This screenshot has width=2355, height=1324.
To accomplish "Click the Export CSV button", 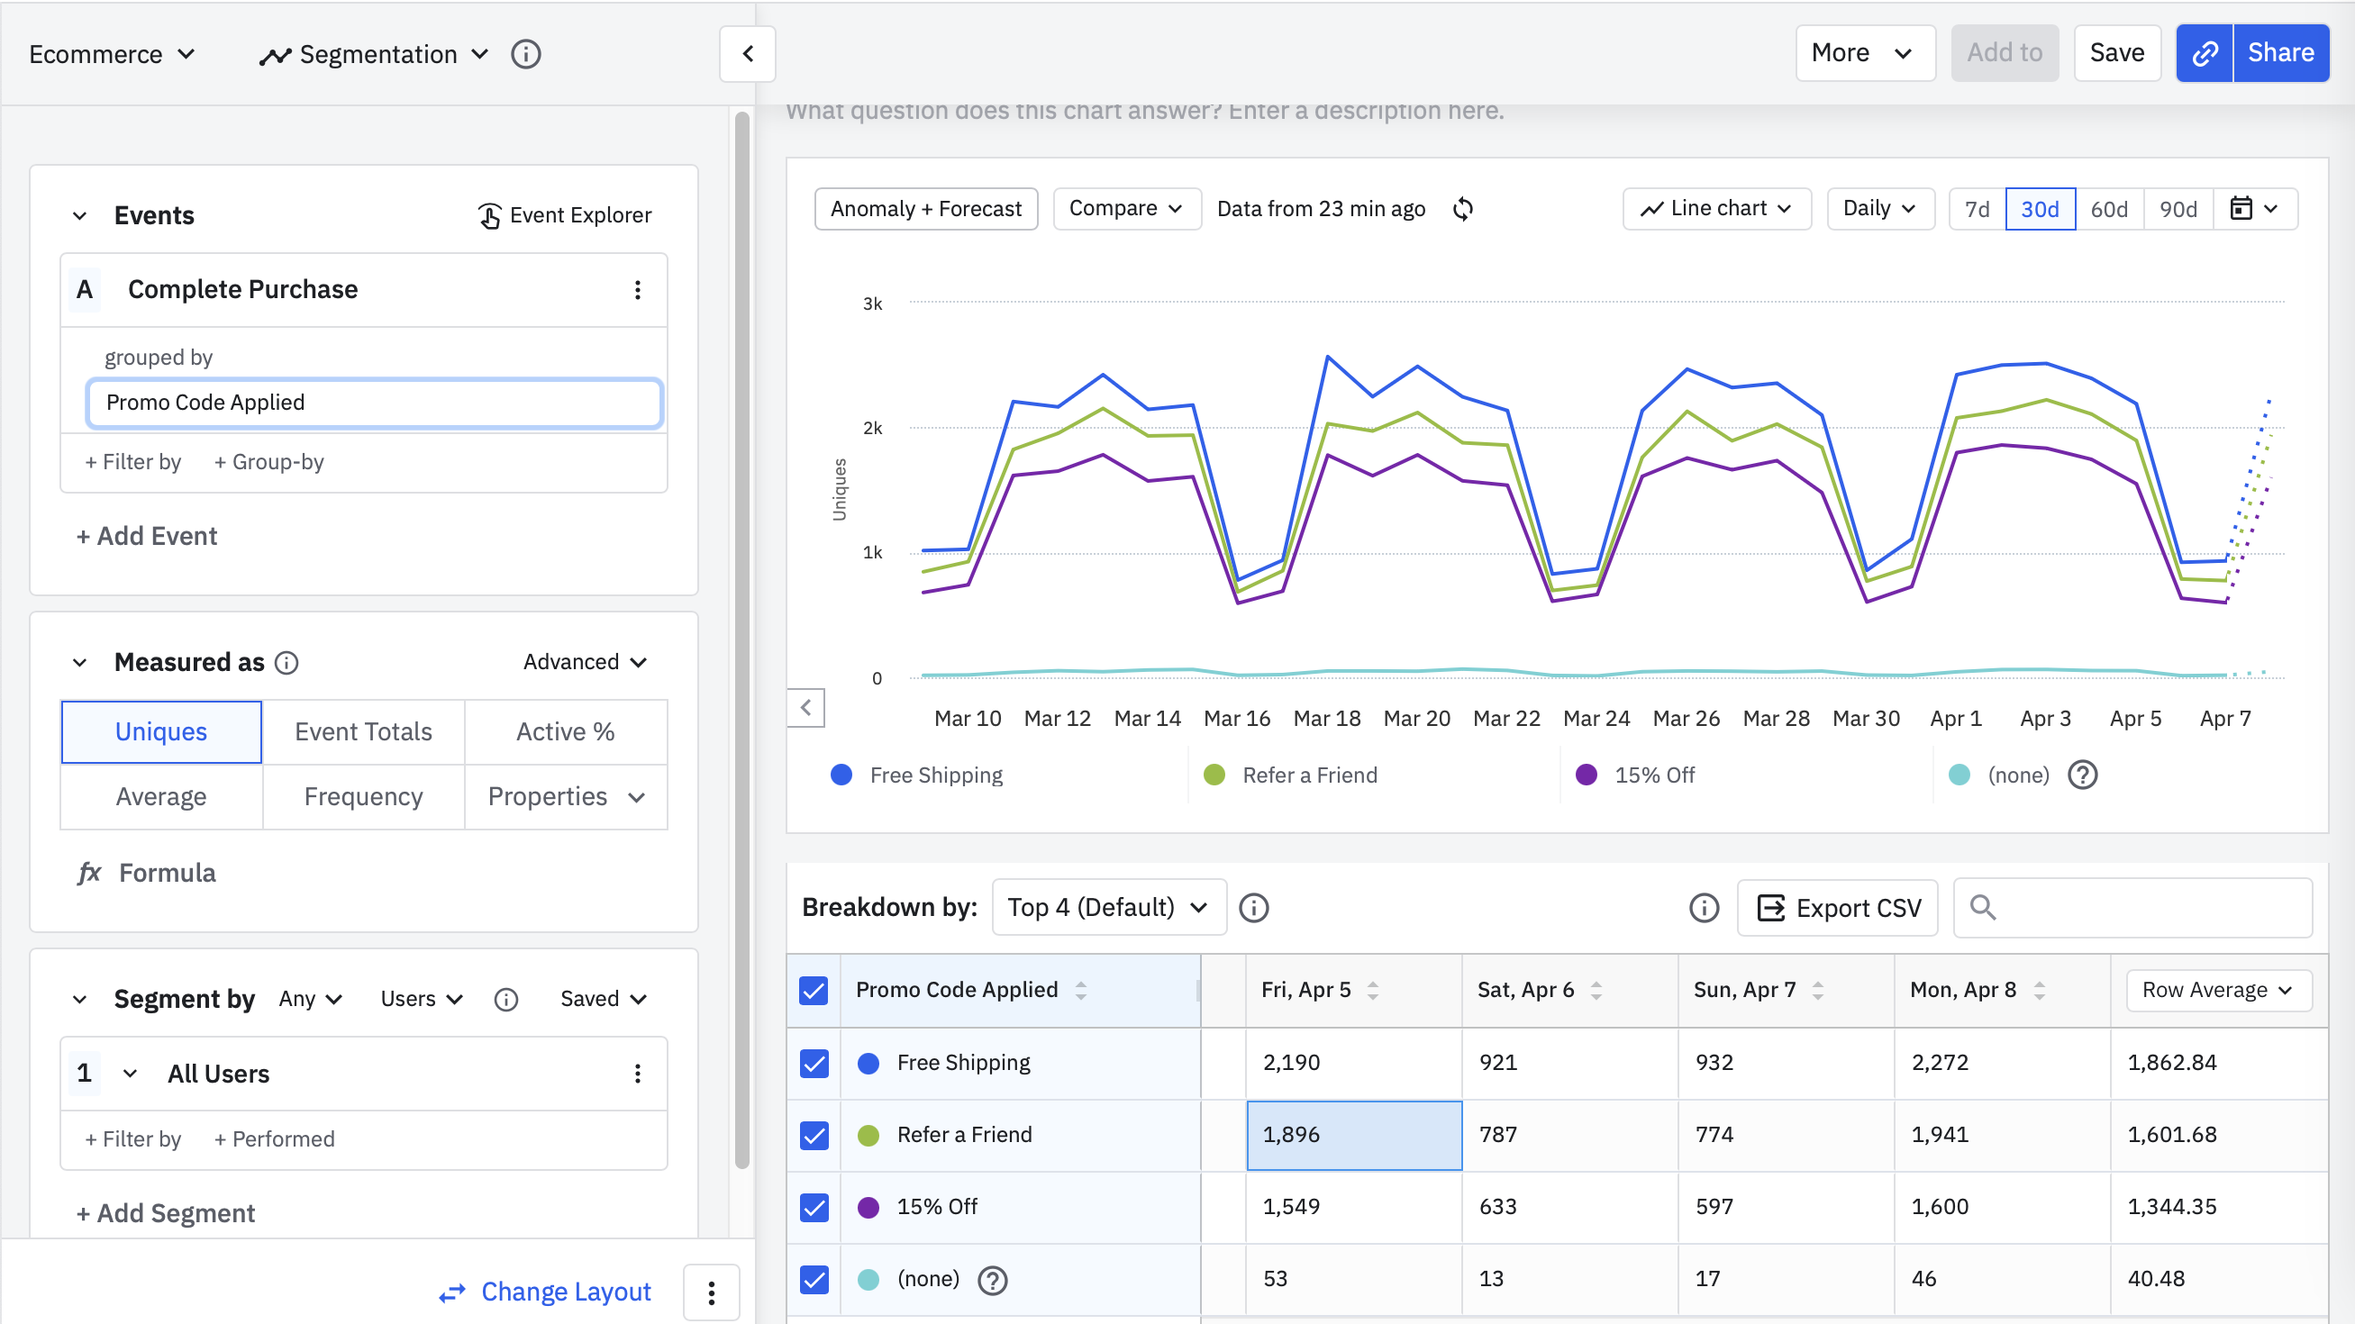I will 1837,908.
